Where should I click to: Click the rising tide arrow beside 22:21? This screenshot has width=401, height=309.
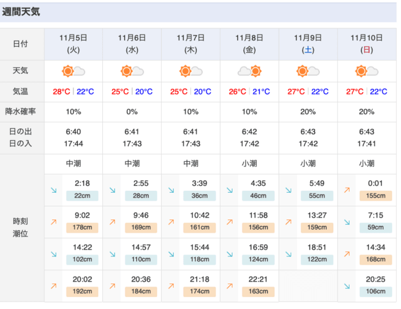click(230, 286)
